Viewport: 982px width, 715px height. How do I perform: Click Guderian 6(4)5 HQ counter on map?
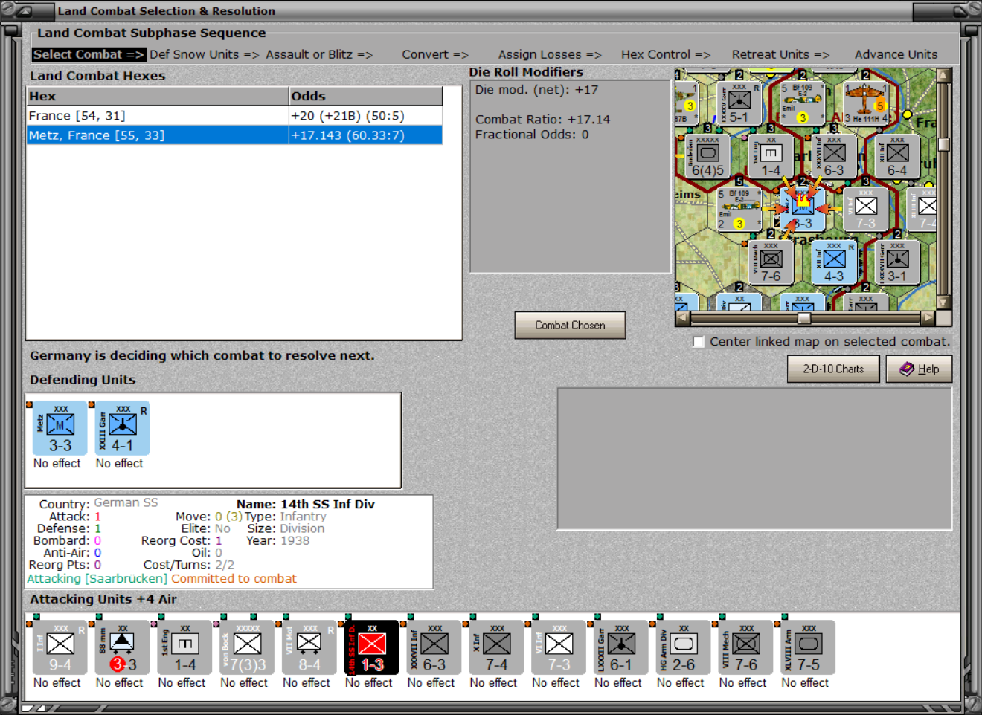pos(707,157)
